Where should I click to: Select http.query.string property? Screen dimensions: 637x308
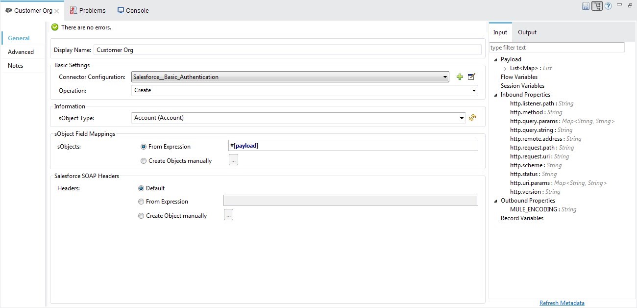pyautogui.click(x=541, y=130)
